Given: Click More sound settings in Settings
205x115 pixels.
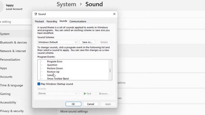Looking at the screenshot, I should tap(74, 111).
